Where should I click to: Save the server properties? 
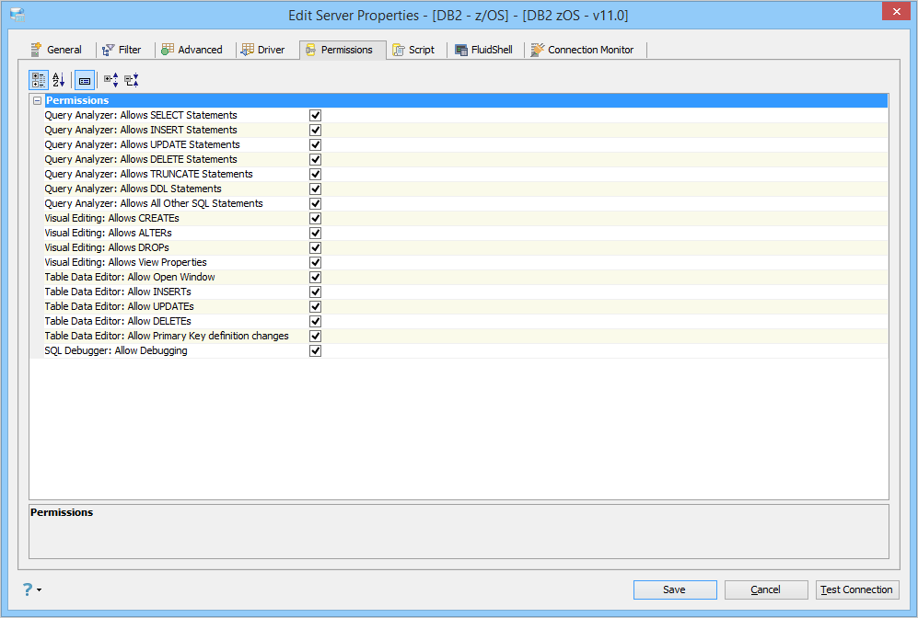674,589
